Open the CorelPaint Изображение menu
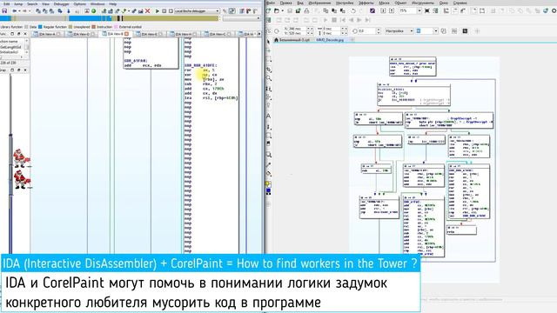The height and width of the screenshot is (313, 557). click(319, 3)
